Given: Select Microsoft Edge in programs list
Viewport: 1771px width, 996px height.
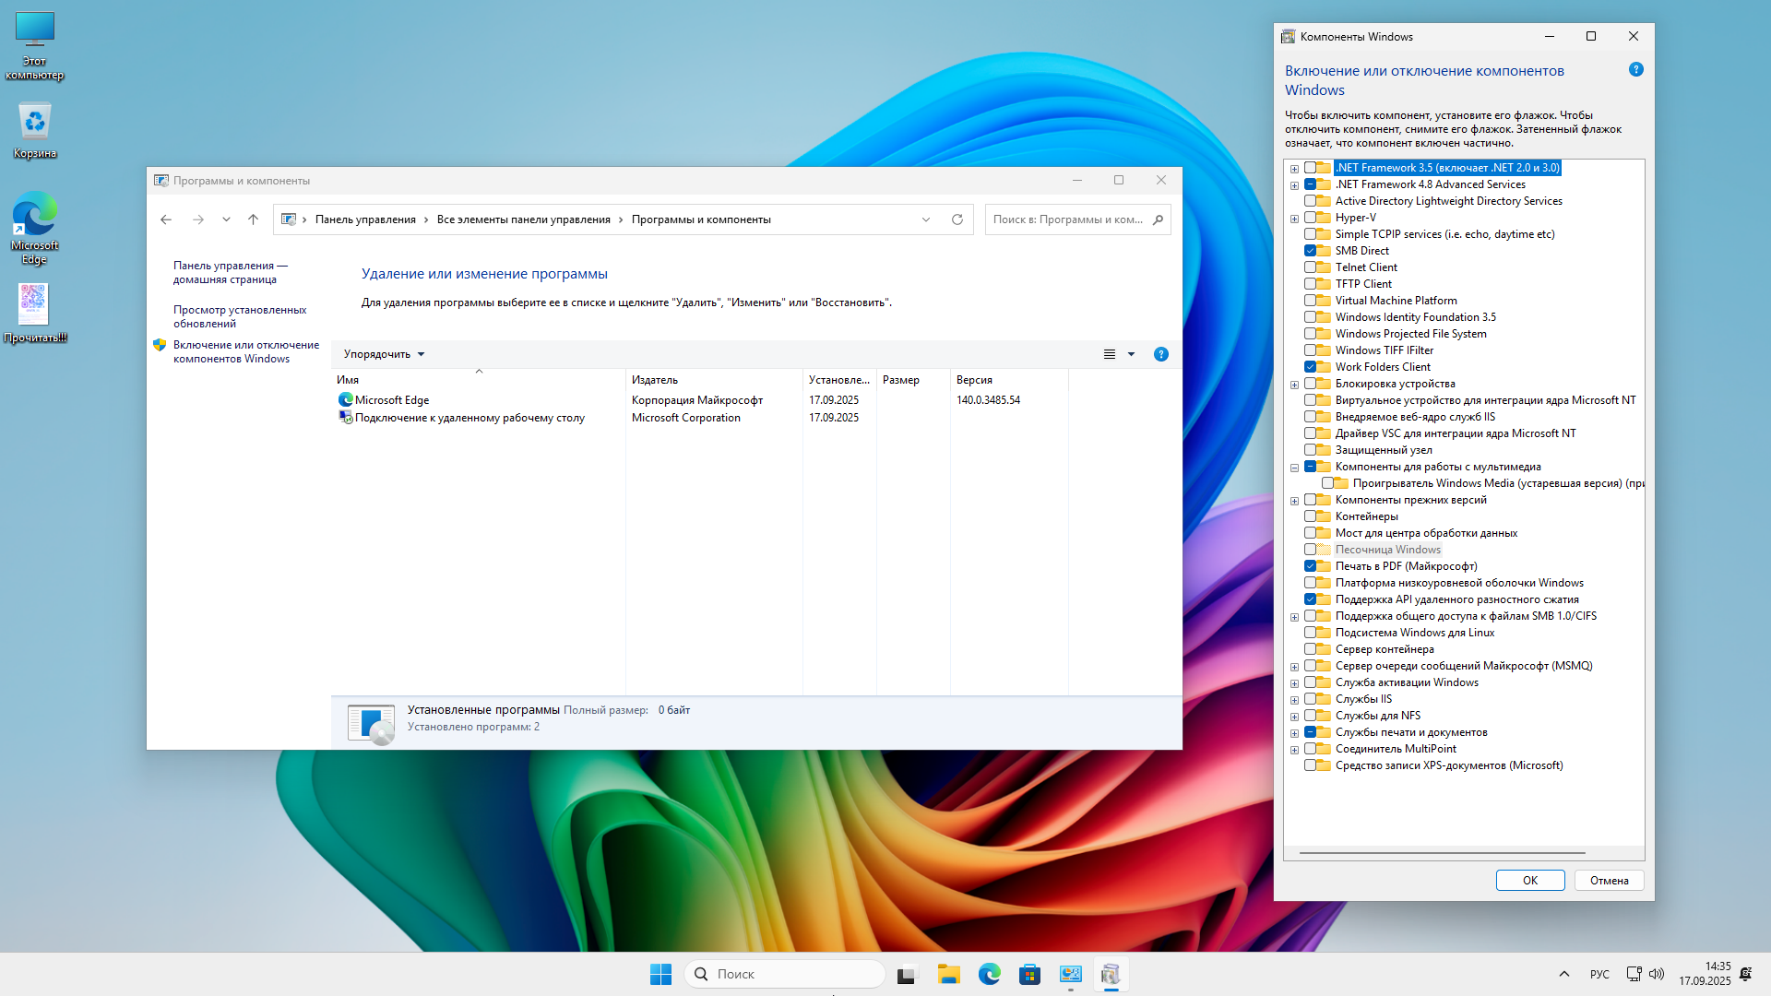Looking at the screenshot, I should coord(392,400).
